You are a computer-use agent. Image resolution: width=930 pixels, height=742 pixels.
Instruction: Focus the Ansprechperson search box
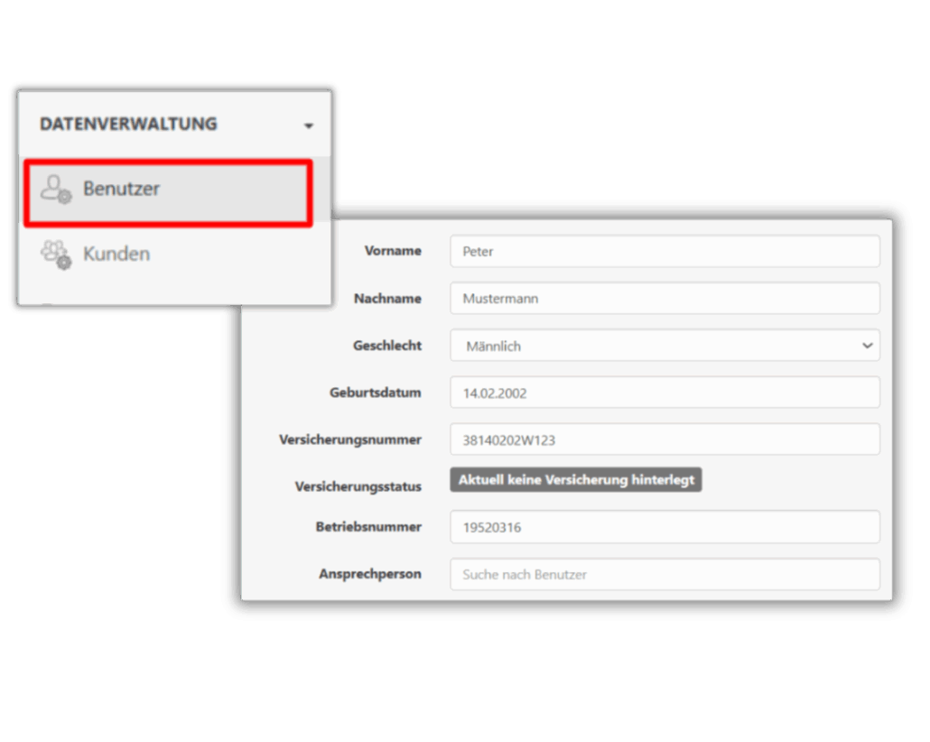point(664,574)
